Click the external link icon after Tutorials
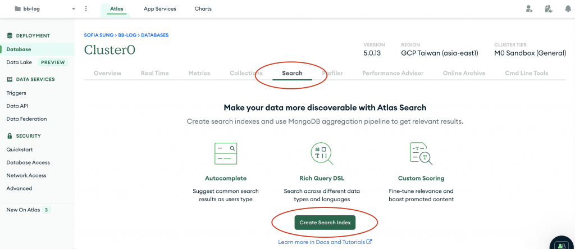This screenshot has width=575, height=249. [369, 242]
